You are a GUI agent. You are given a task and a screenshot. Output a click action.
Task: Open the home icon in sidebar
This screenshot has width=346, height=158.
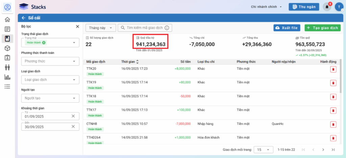coord(7,20)
